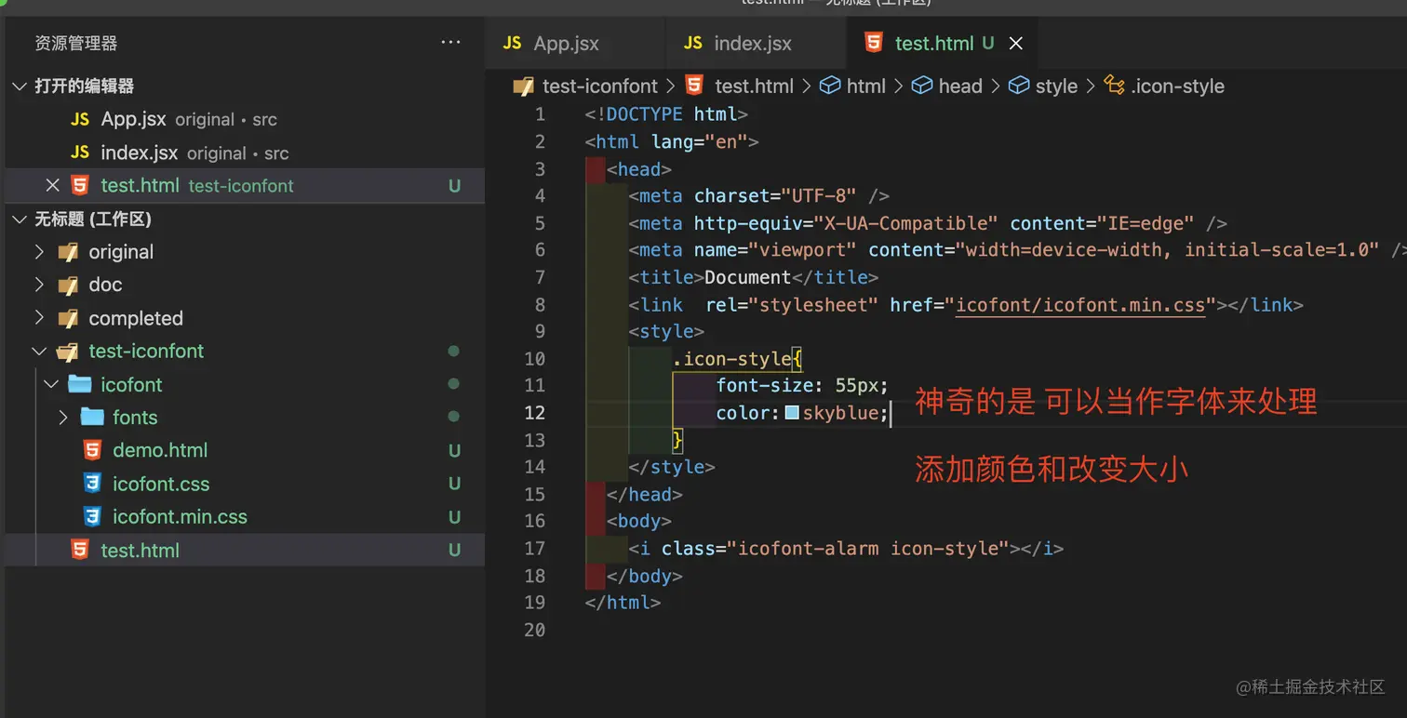Switch to the App.jsx editor tab
1407x718 pixels.
click(x=575, y=43)
